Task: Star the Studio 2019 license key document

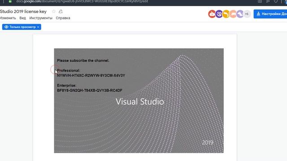Action: coord(54,12)
